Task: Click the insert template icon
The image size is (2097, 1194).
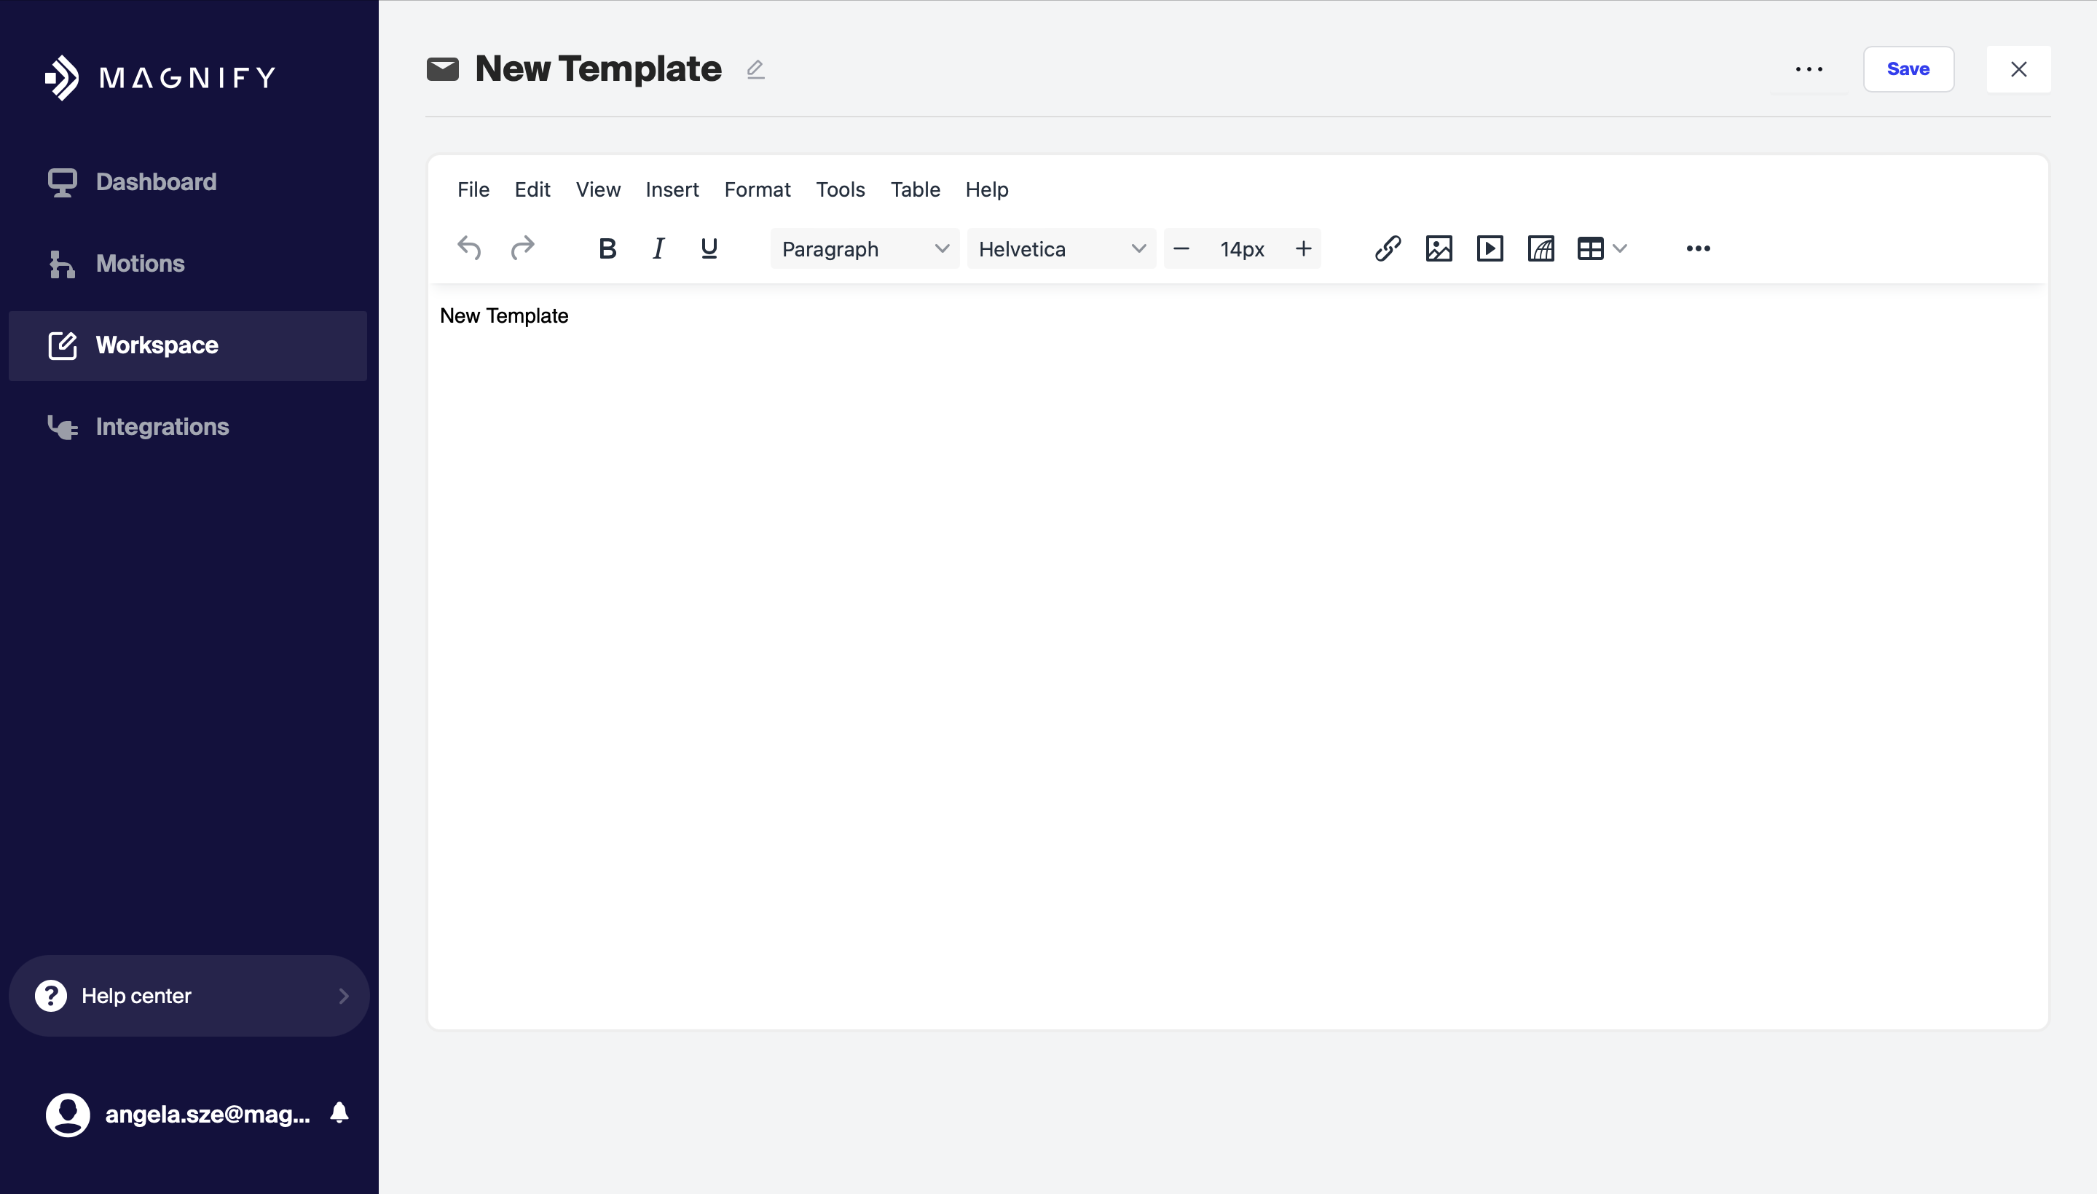Action: tap(1541, 248)
